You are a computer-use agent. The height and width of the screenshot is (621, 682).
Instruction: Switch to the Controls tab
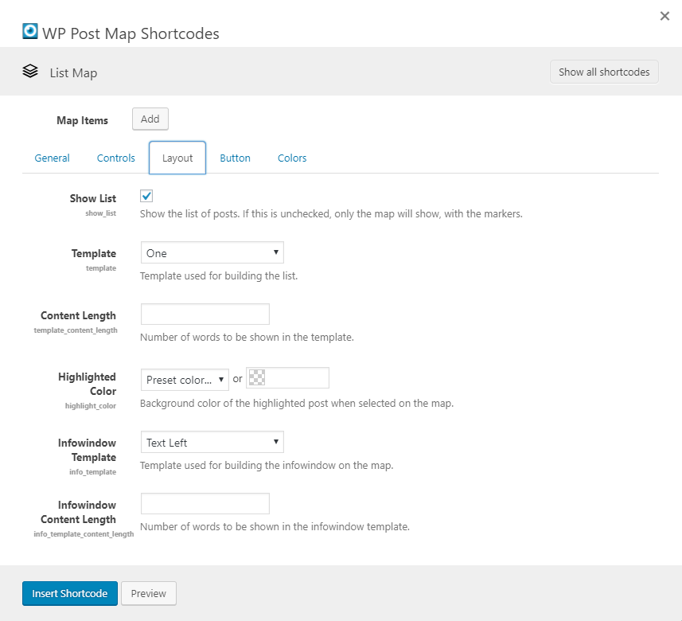tap(115, 158)
